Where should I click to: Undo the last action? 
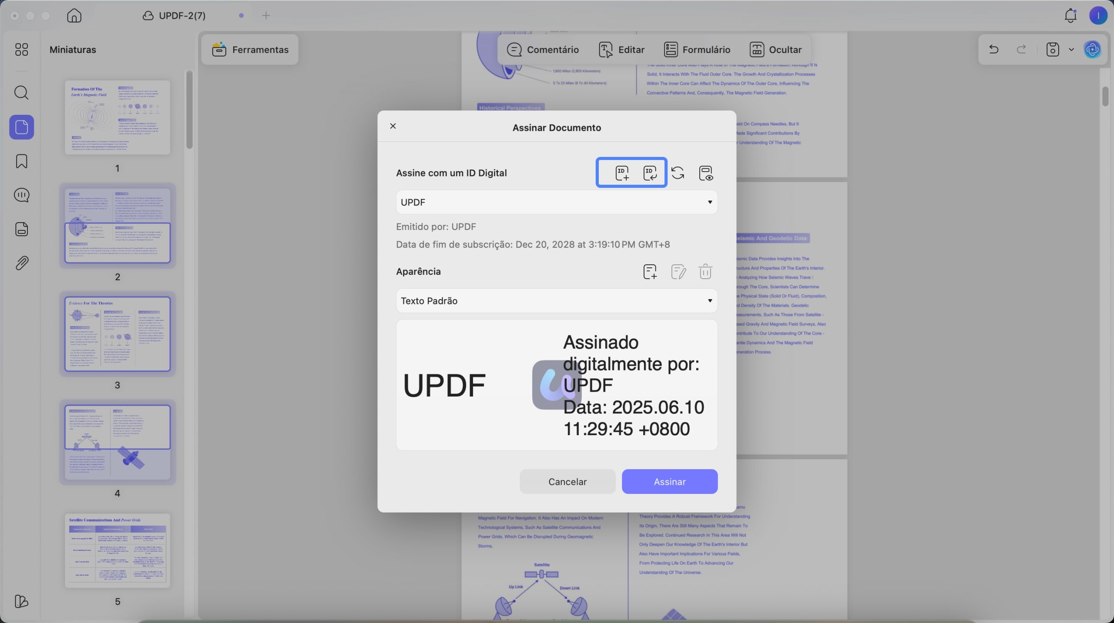pyautogui.click(x=993, y=50)
